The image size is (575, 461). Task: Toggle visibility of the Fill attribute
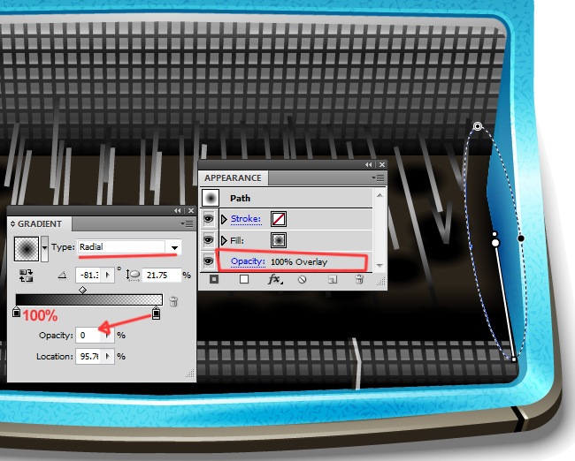pyautogui.click(x=211, y=239)
